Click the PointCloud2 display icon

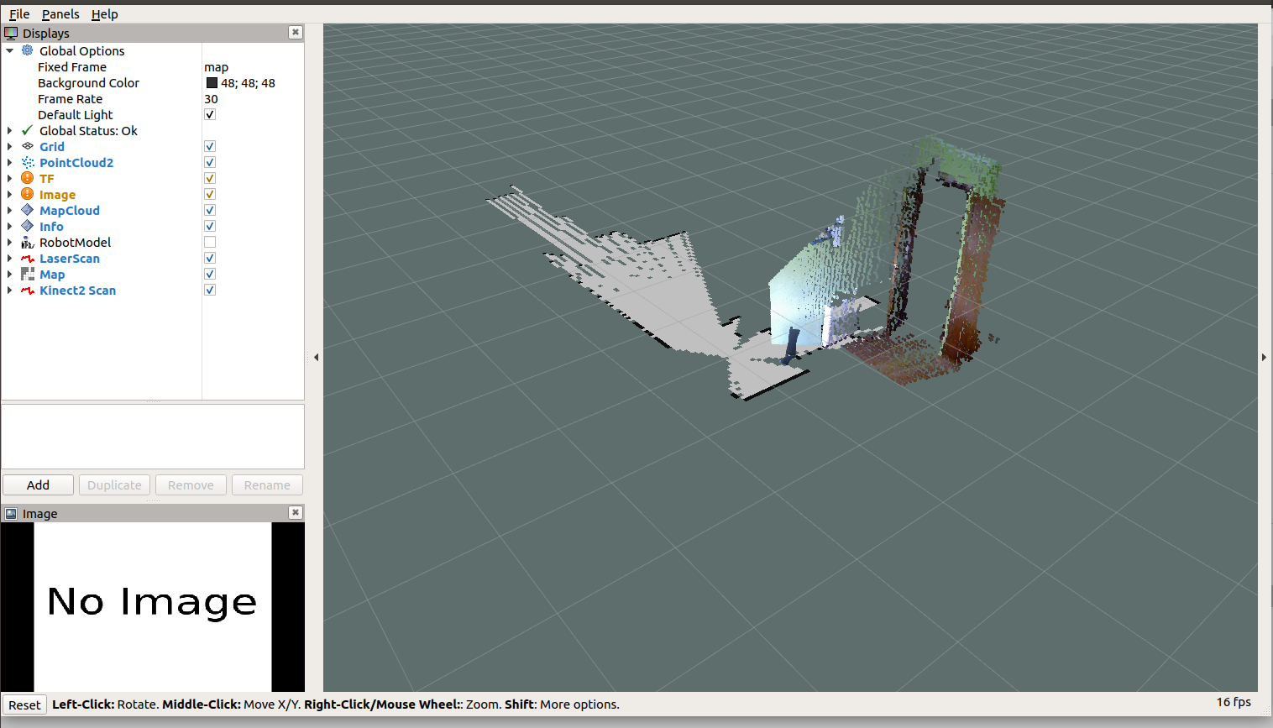click(x=28, y=162)
